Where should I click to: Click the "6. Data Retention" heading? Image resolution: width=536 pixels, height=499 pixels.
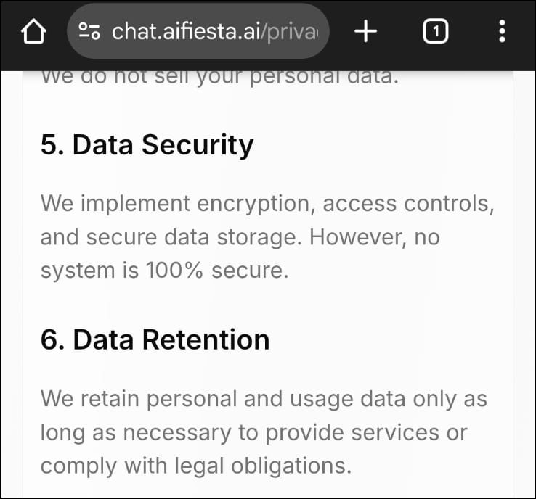[155, 339]
